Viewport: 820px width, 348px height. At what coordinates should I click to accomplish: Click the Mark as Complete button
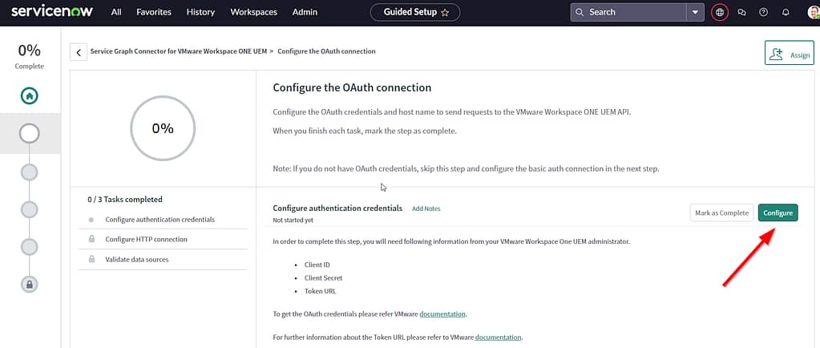click(721, 212)
